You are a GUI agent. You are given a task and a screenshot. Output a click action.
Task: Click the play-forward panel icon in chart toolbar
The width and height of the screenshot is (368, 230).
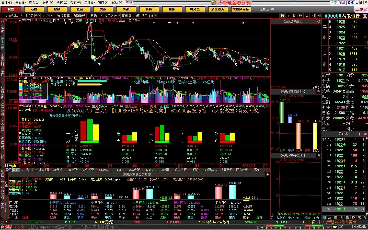(x=318, y=16)
